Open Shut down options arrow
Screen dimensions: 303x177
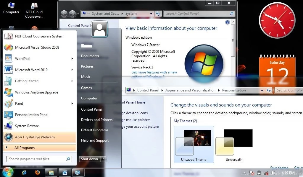click(103, 159)
